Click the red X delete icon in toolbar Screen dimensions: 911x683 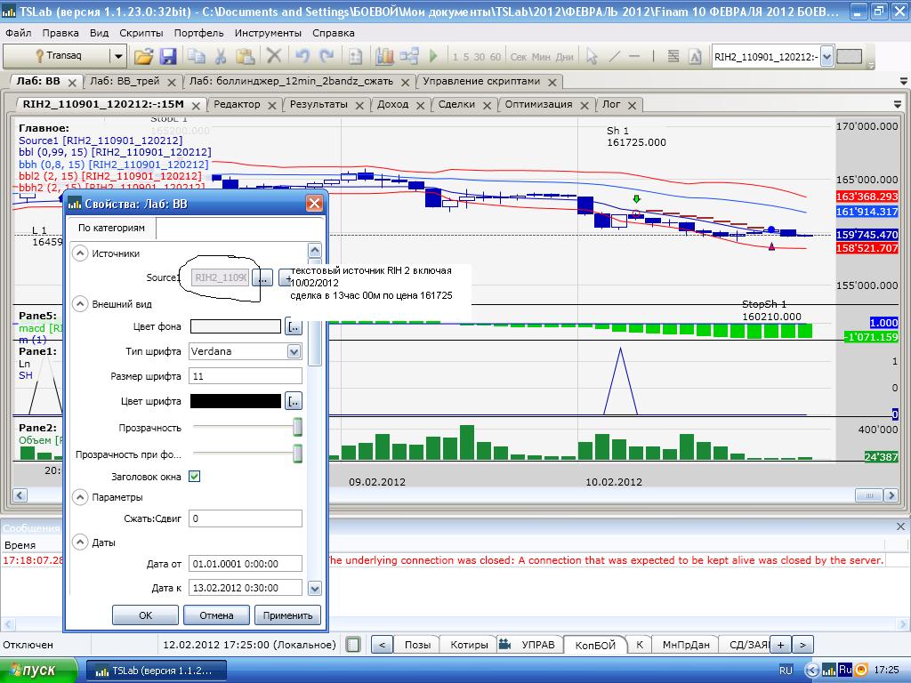click(273, 57)
